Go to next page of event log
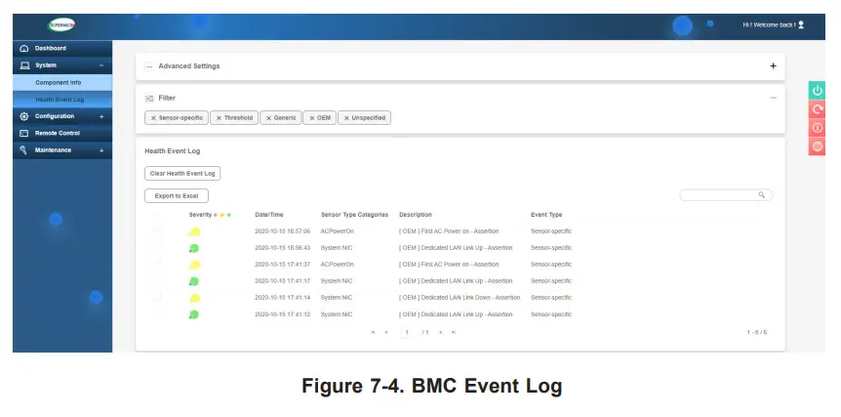Screen dimensions: 841x417 [x=441, y=332]
